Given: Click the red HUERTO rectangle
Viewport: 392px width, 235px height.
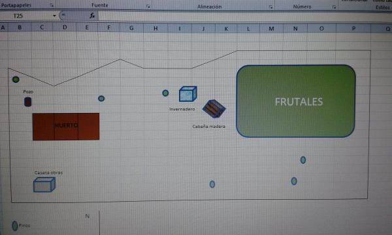Looking at the screenshot, I should click(x=66, y=127).
